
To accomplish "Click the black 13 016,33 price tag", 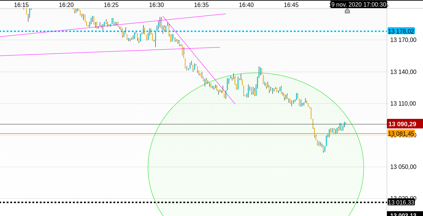I will 401,202.
